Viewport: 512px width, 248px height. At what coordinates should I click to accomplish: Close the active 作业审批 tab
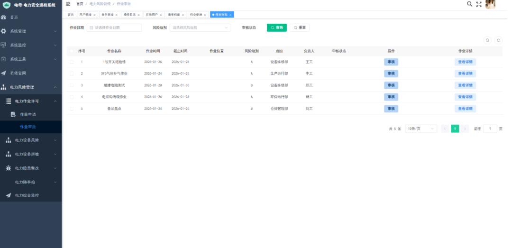230,15
